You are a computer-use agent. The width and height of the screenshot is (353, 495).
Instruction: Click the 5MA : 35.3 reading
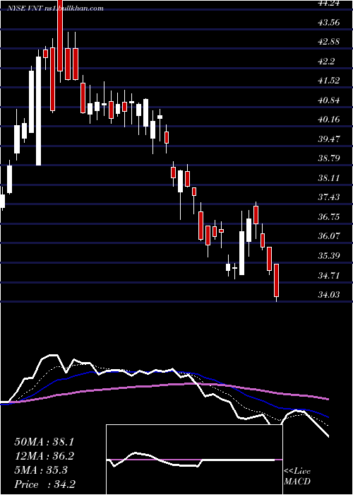coord(41,470)
